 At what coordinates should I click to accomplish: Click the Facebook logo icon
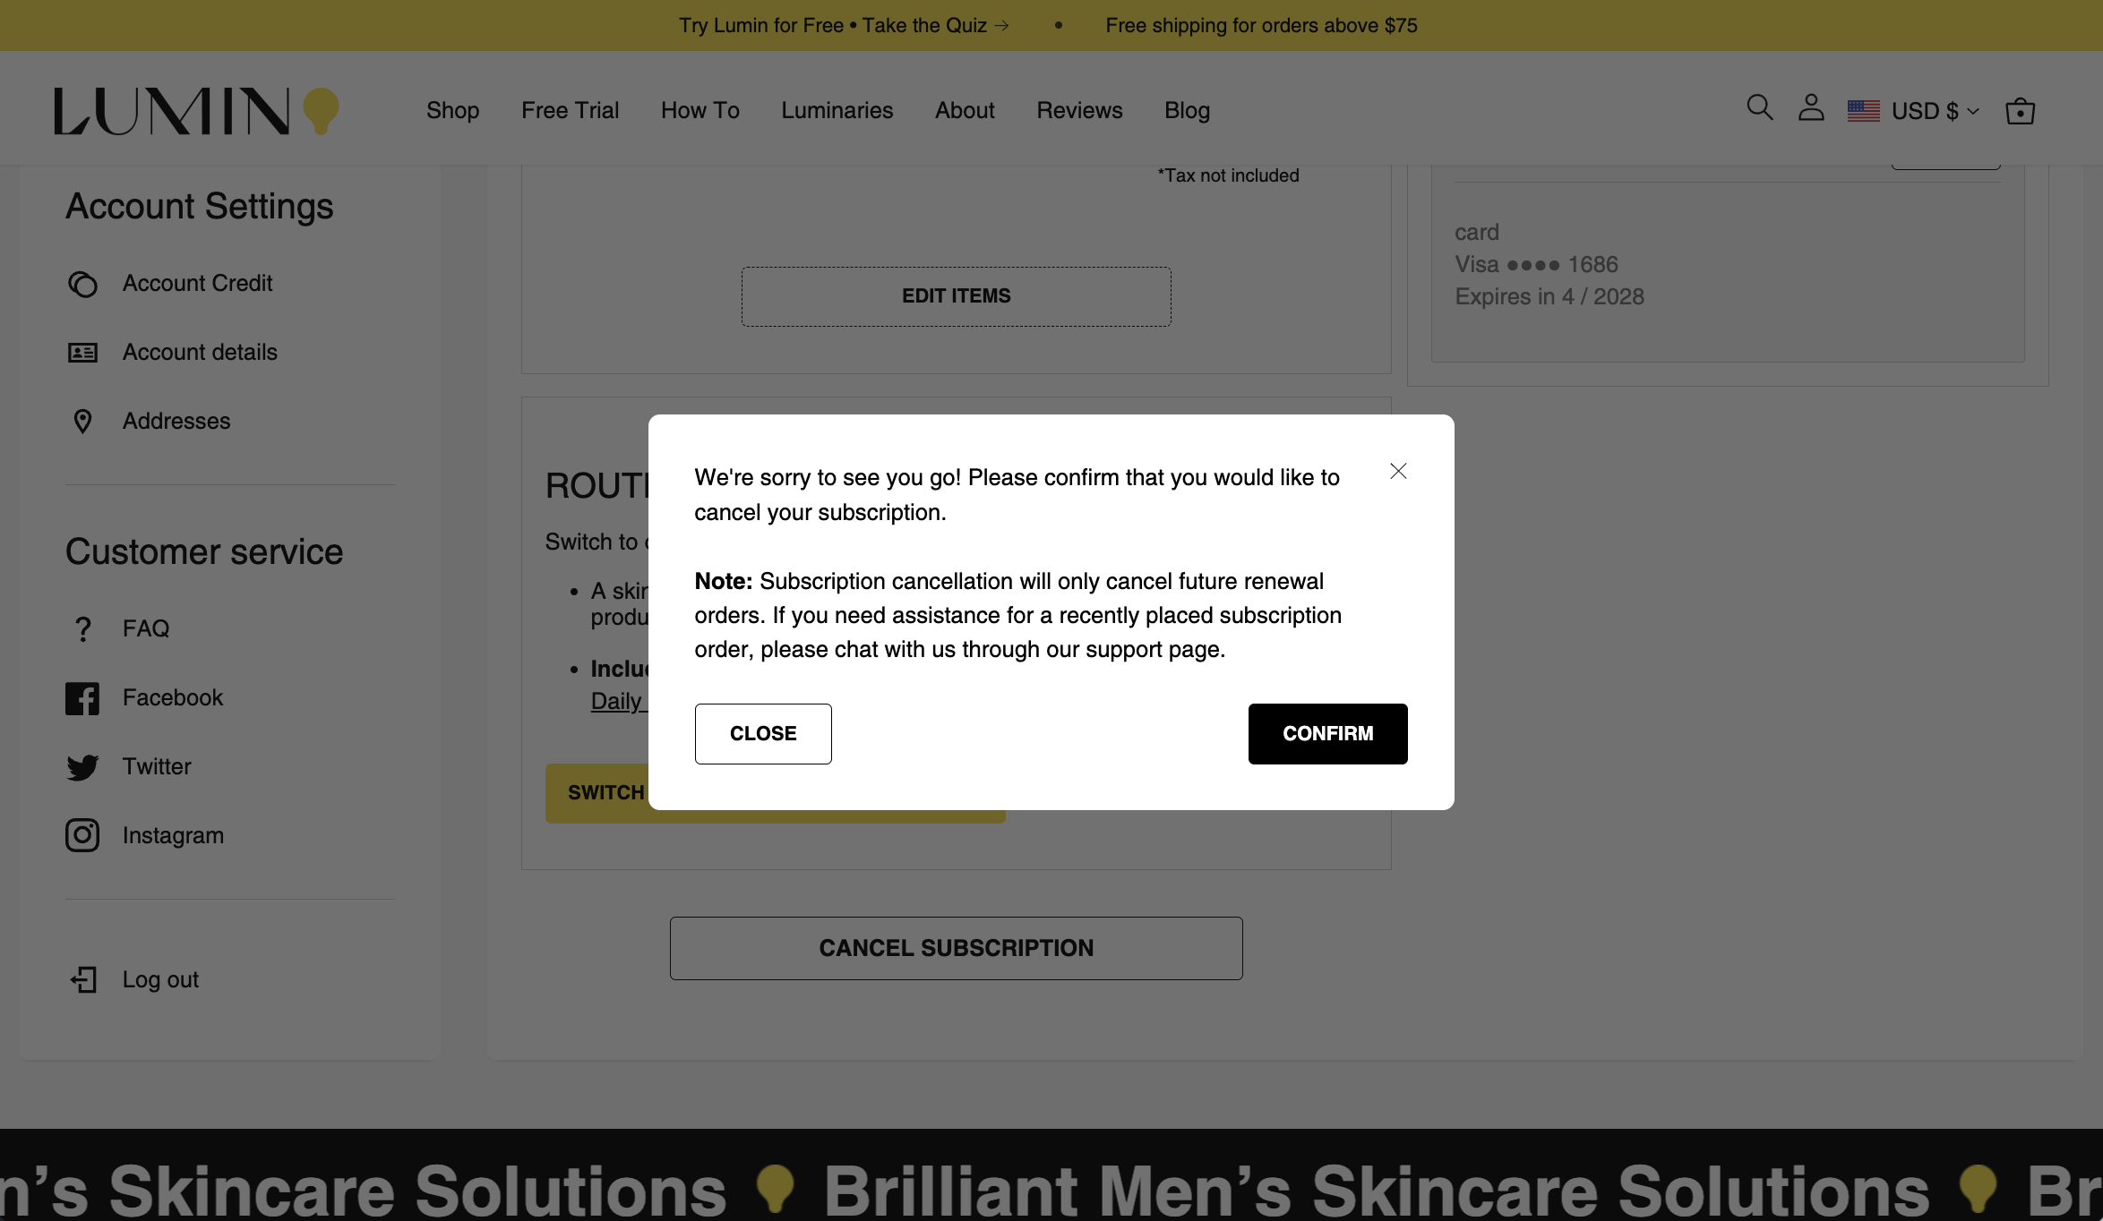pyautogui.click(x=82, y=698)
